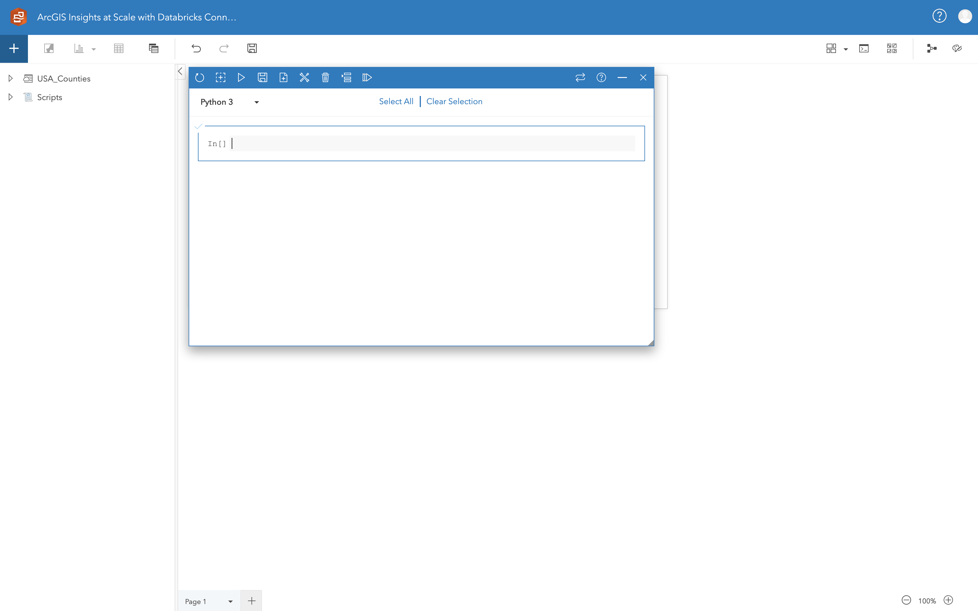This screenshot has height=611, width=978.
Task: Expand the USA_Counties dataset tree item
Action: click(x=10, y=78)
